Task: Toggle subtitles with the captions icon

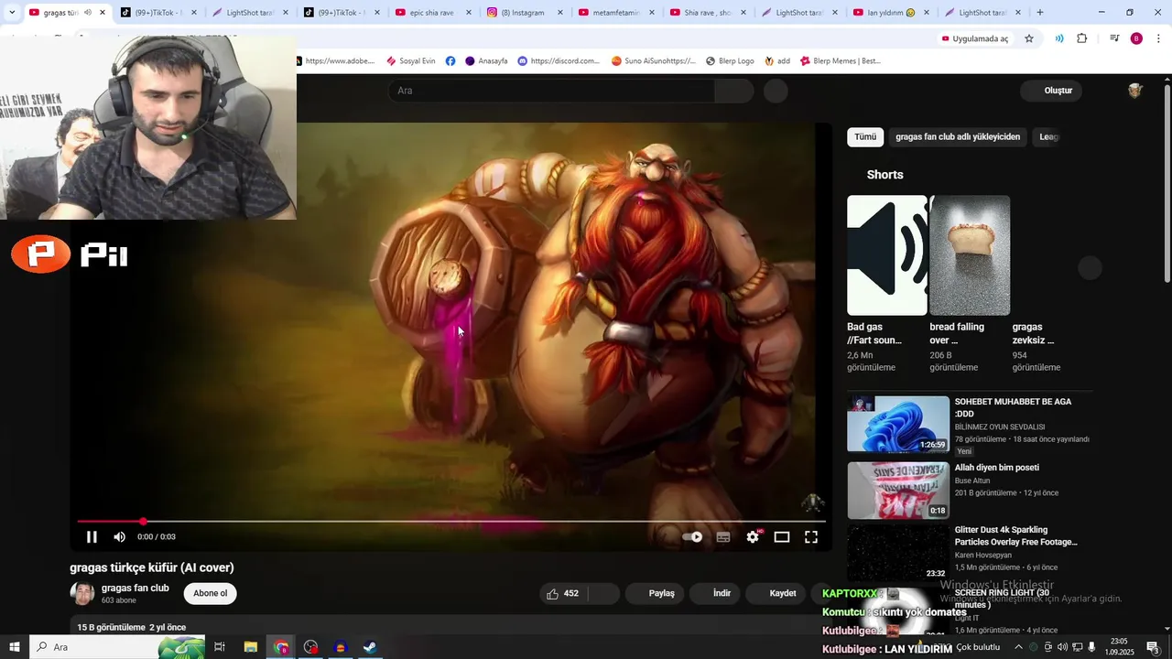Action: pyautogui.click(x=723, y=537)
